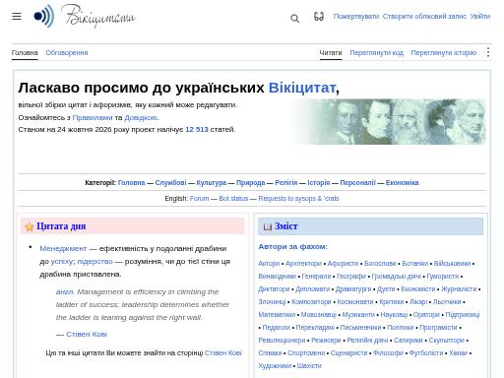Screen dimensions: 504x378
Task: Switch to the Обговорення tab
Action: click(67, 53)
